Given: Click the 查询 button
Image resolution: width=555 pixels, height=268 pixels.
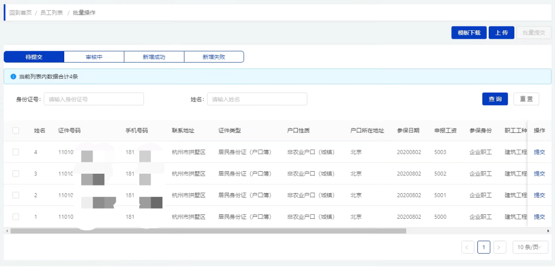Looking at the screenshot, I should click(x=495, y=99).
